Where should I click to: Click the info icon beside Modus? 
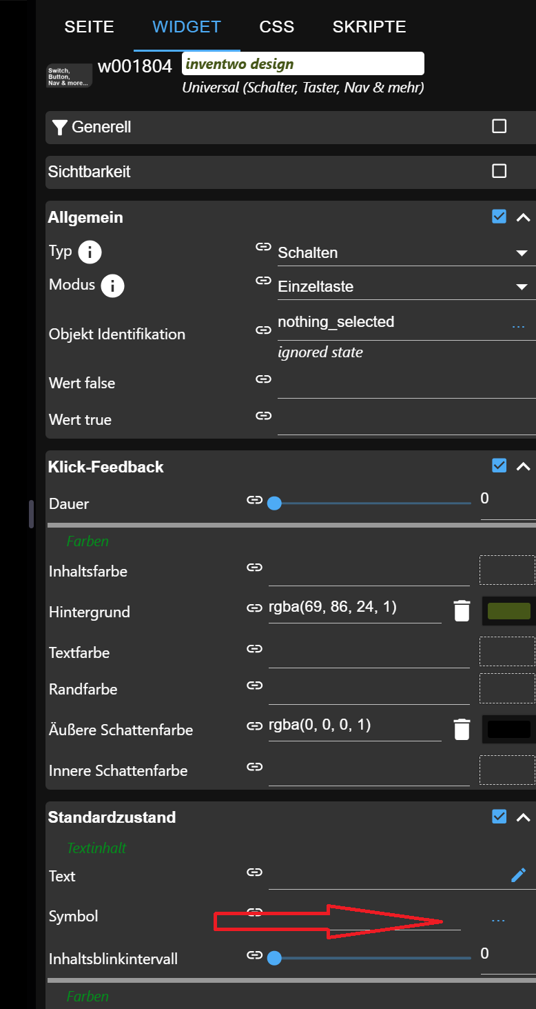tap(113, 286)
